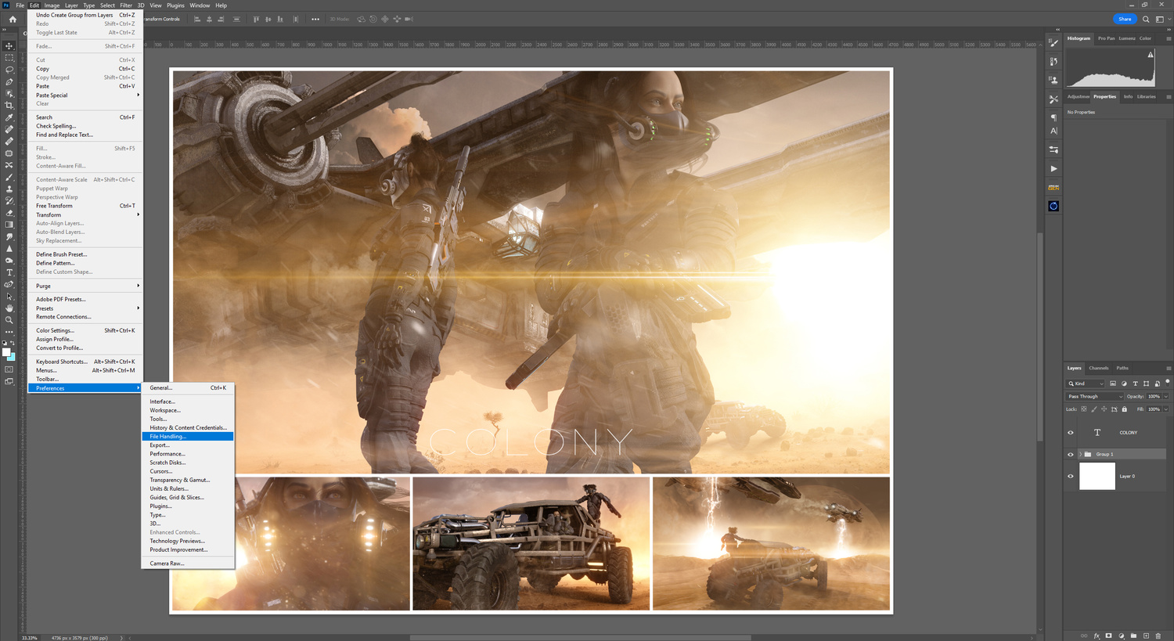
Task: Hide Layer 0 using eye icon
Action: coord(1071,476)
